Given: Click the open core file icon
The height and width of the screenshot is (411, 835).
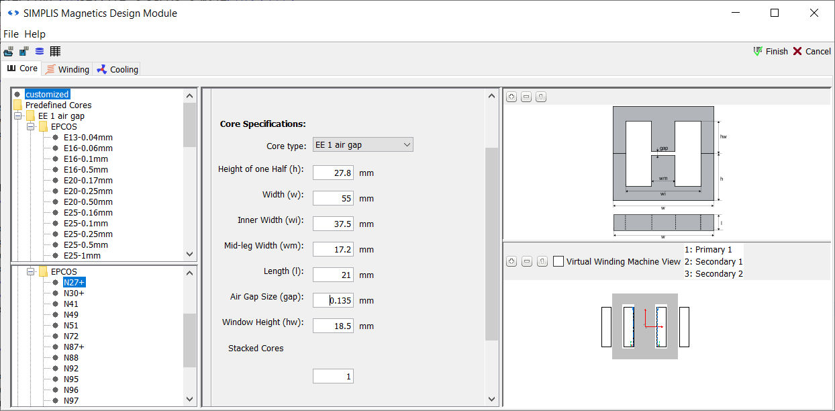Looking at the screenshot, I should coord(8,52).
